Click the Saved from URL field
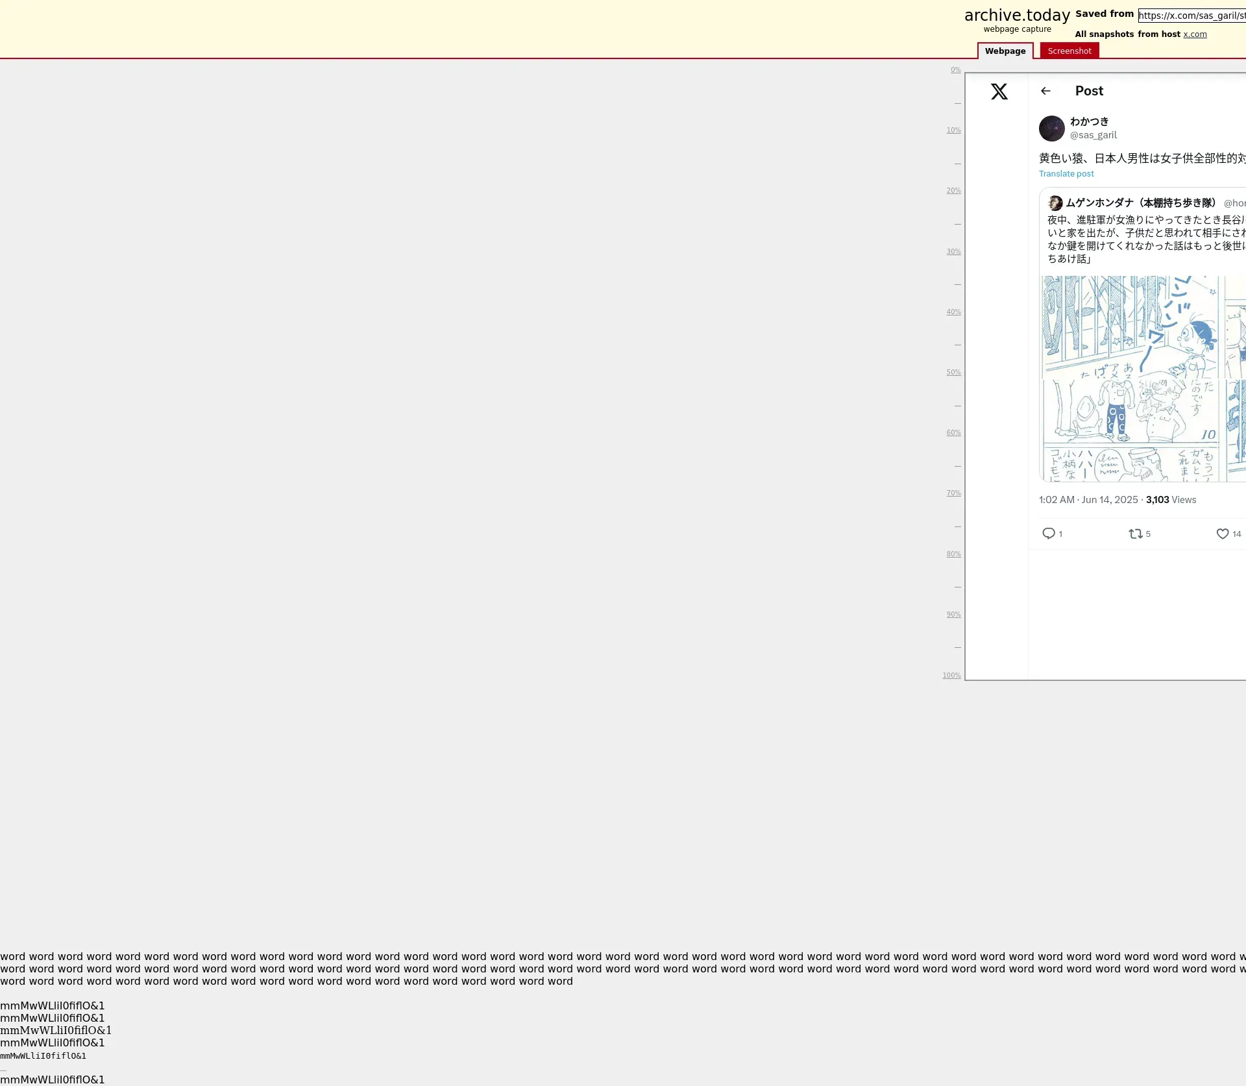This screenshot has height=1086, width=1246. pyautogui.click(x=1191, y=16)
